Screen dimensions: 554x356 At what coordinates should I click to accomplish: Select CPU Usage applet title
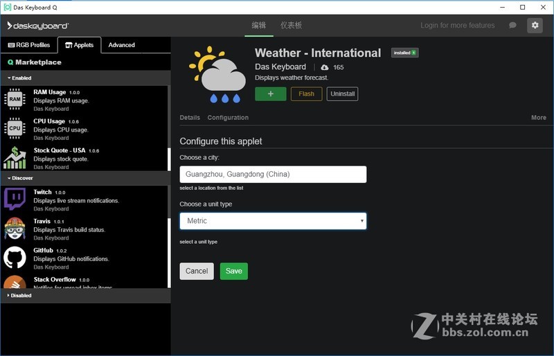[x=49, y=121]
